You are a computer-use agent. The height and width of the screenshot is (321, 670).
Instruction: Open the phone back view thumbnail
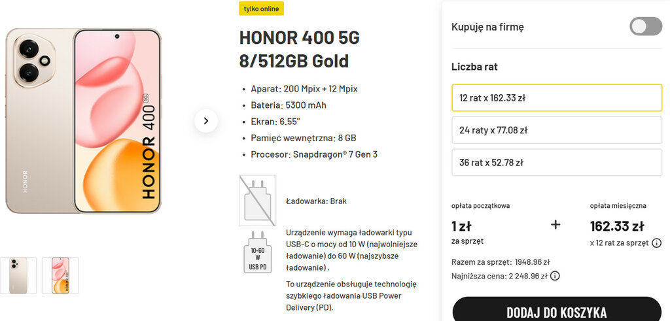pyautogui.click(x=18, y=275)
